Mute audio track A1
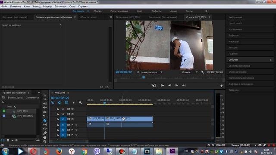This screenshot has height=155, width=276. pyautogui.click(x=72, y=125)
